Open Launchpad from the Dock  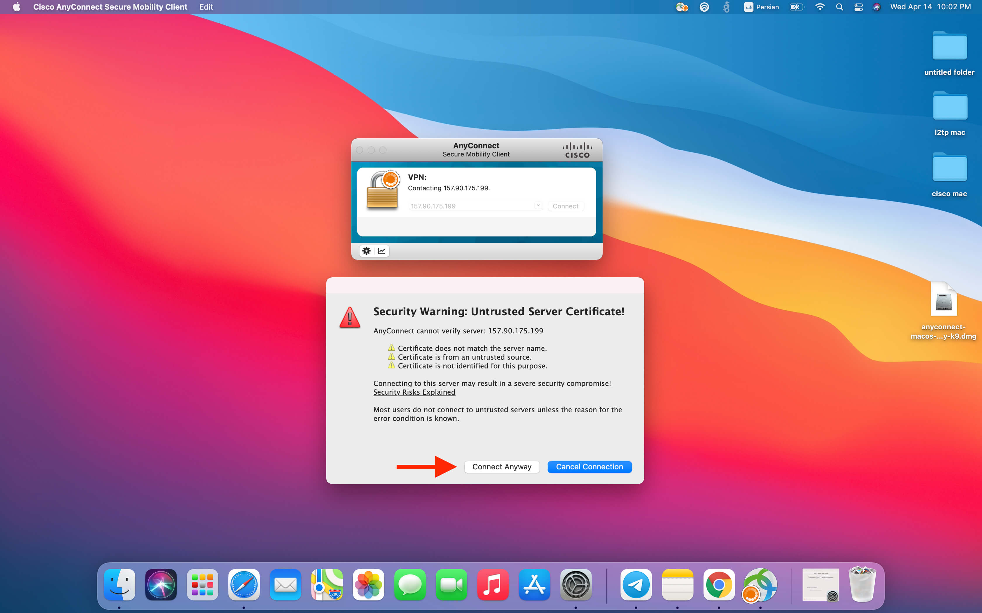click(x=202, y=585)
